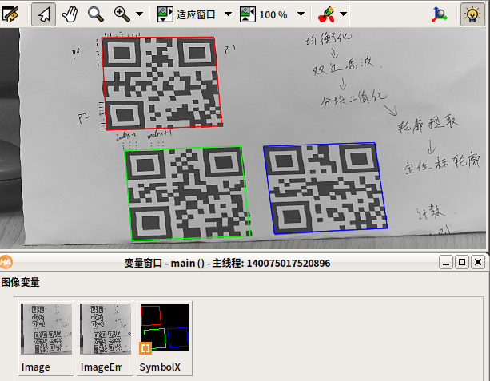Minimize the 变量窗口 panel
The image size is (490, 381).
446,262
